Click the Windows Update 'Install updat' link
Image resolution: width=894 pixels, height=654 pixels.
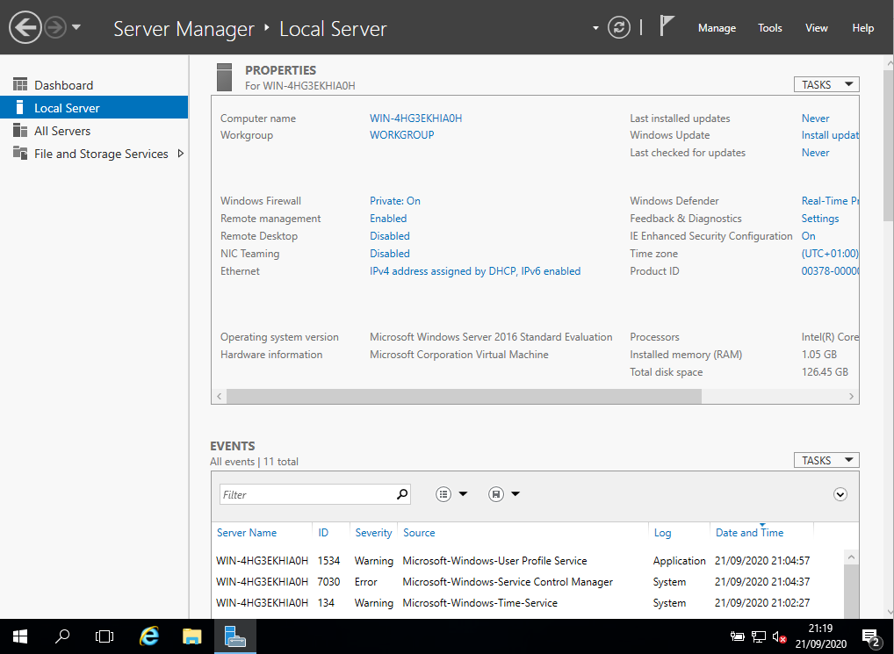point(830,135)
